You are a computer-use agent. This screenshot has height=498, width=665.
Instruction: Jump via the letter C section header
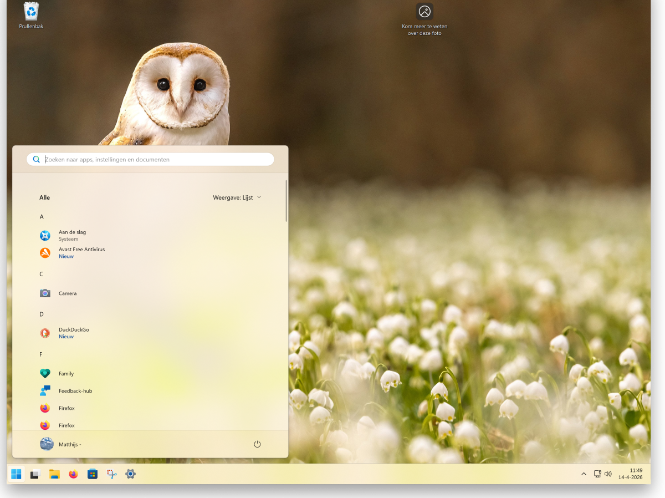(42, 274)
